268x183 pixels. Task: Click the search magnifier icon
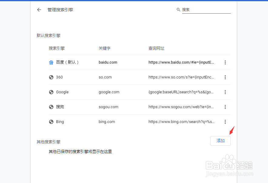pos(178,10)
